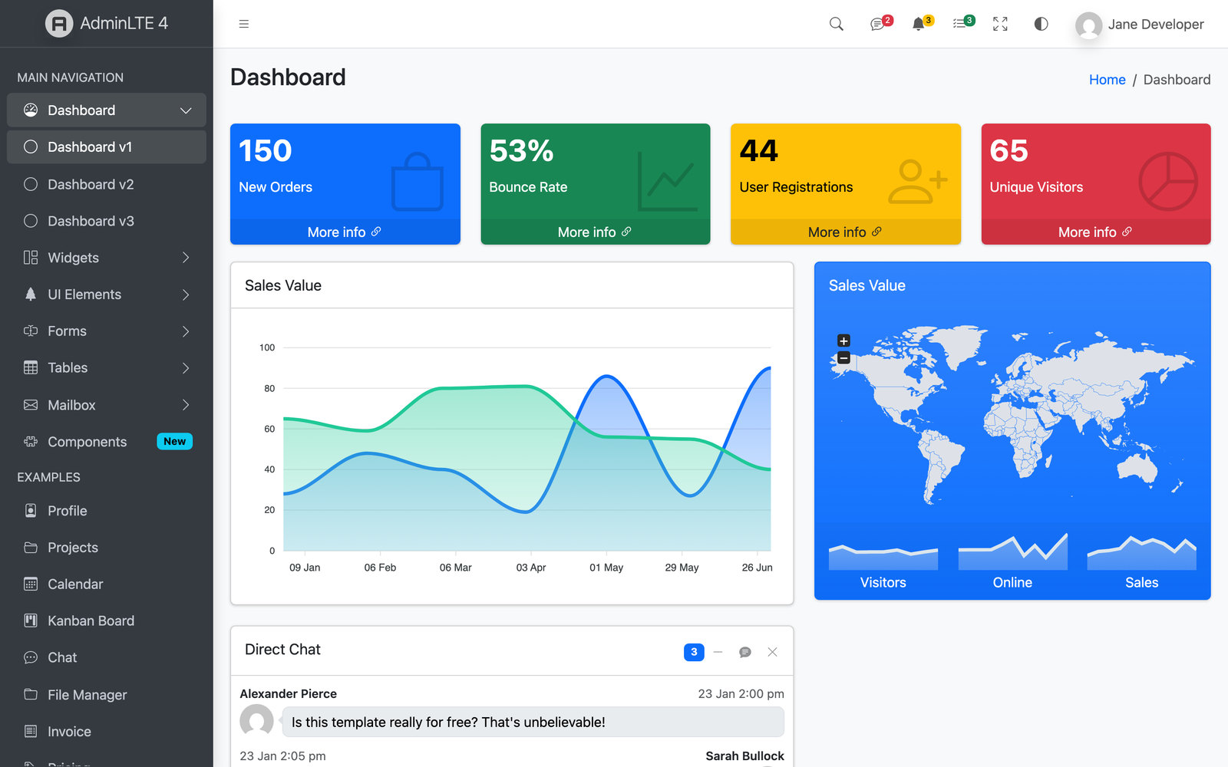Click the New badge beside Components
This screenshot has height=767, width=1228.
pos(174,442)
